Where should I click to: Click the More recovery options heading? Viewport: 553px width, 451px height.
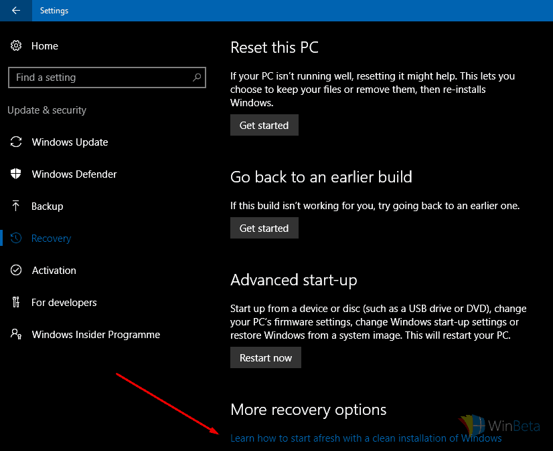[308, 410]
